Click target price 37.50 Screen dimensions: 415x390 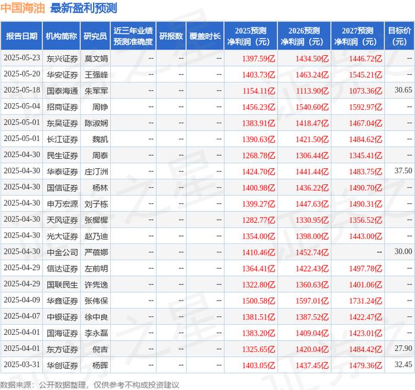click(403, 171)
